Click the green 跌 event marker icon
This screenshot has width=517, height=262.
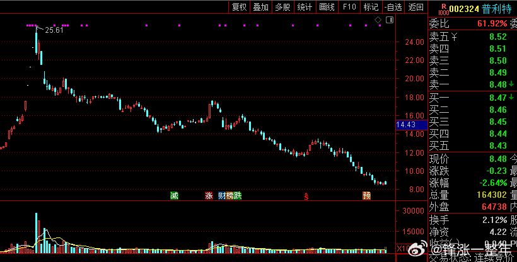(238, 195)
